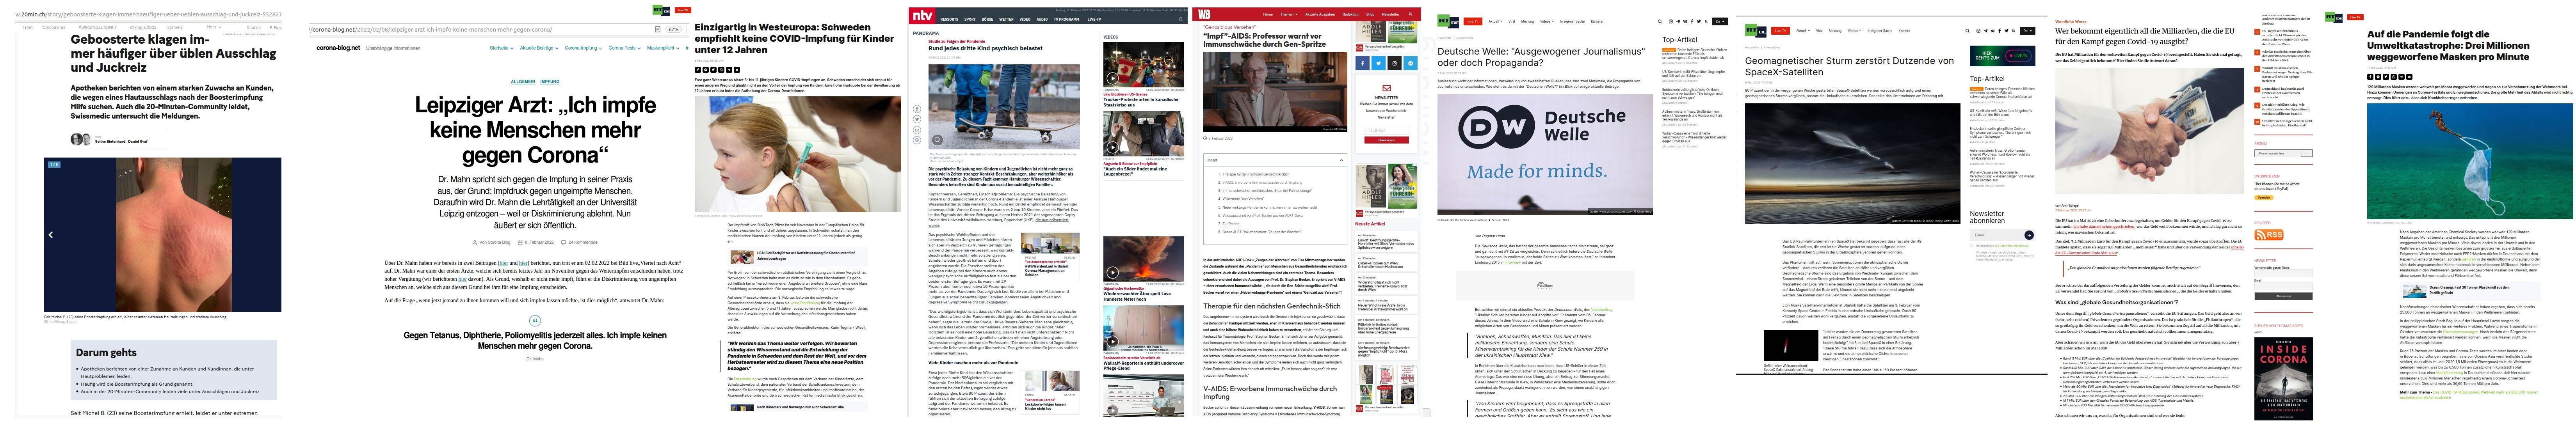The image size is (2576, 429).
Task: Open the IMPFUNG category tag
Action: coord(550,82)
